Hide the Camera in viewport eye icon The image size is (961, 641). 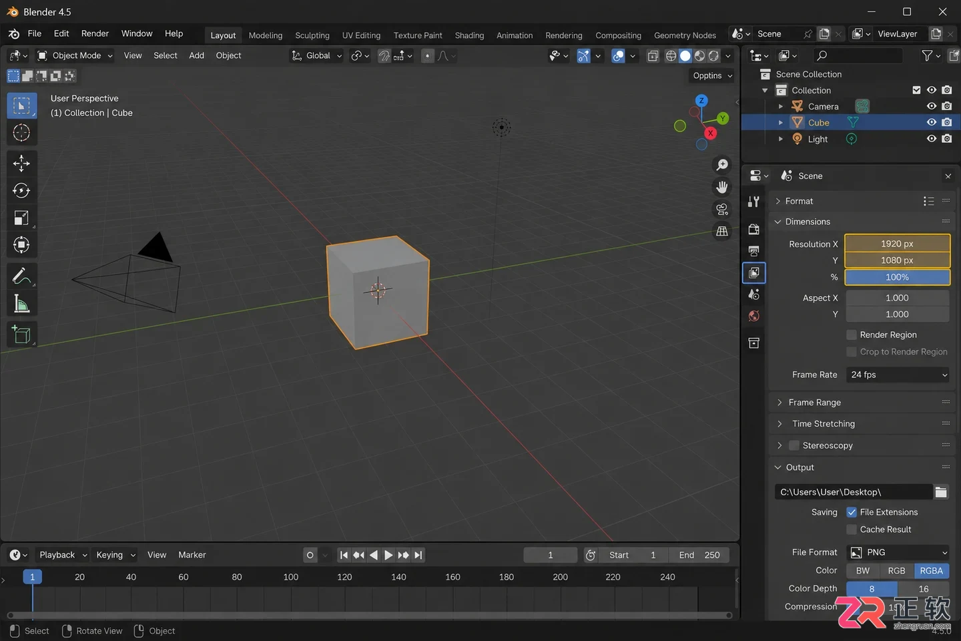[x=932, y=106]
